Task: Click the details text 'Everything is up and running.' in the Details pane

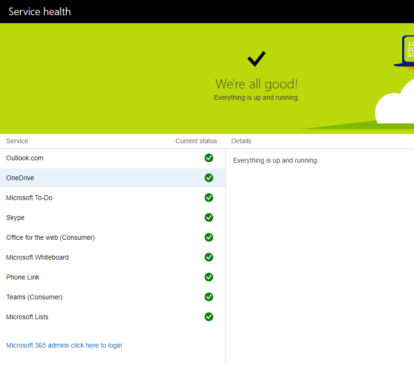Action: coord(276,161)
